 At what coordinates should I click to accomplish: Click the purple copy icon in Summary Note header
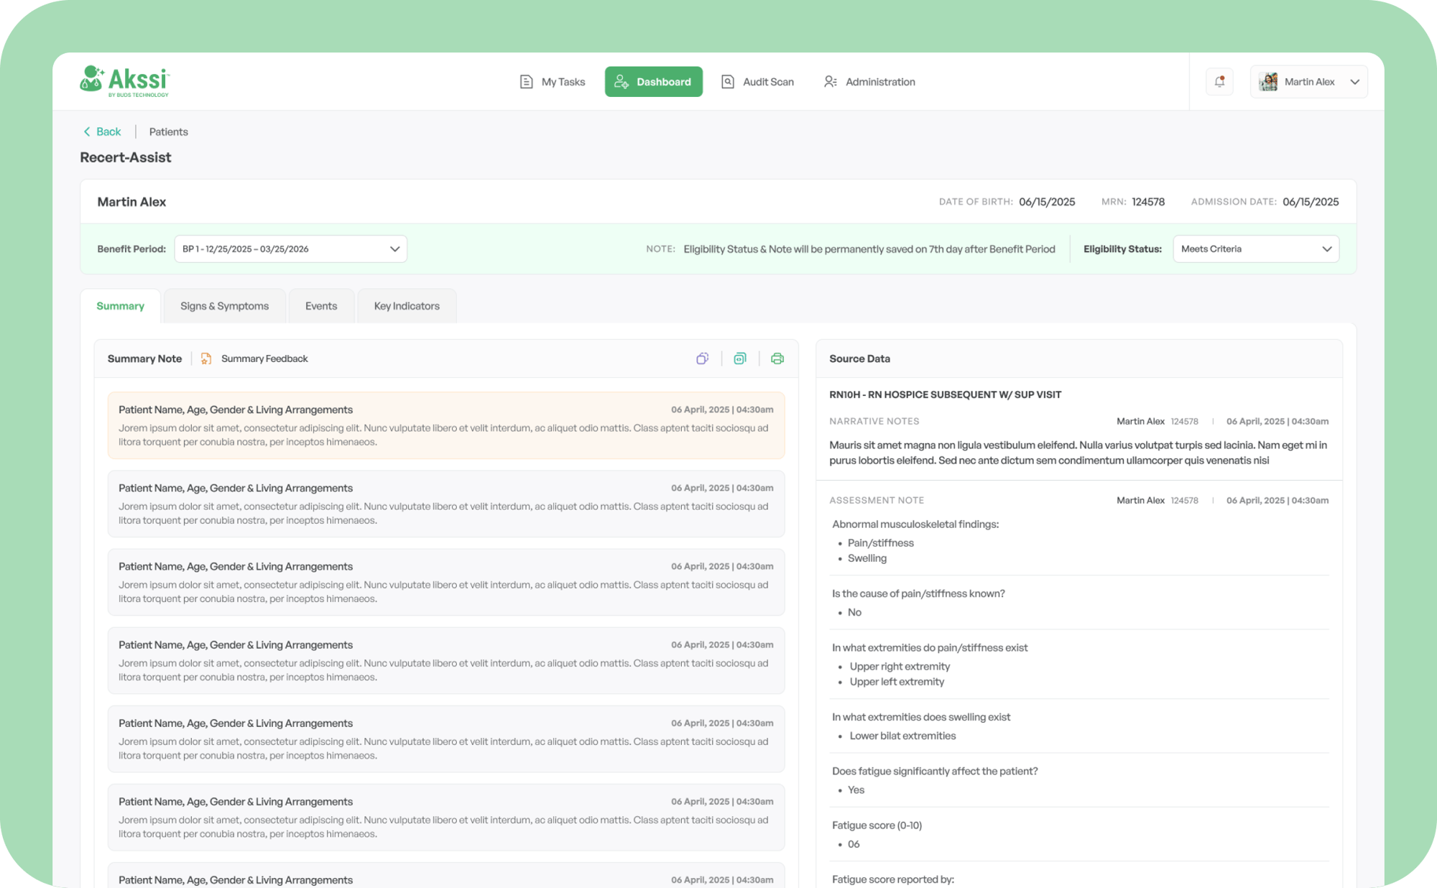pos(702,359)
